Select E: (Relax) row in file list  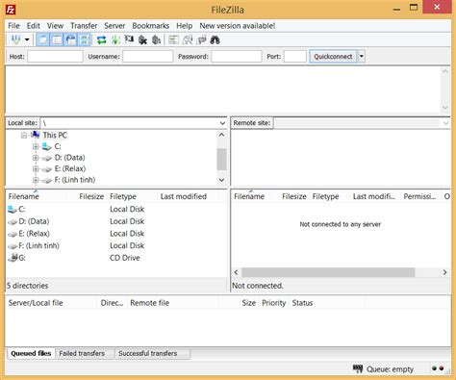(x=115, y=234)
